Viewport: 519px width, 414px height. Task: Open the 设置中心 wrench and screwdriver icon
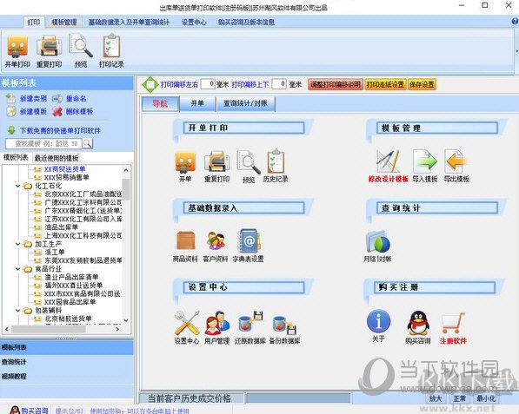point(187,323)
